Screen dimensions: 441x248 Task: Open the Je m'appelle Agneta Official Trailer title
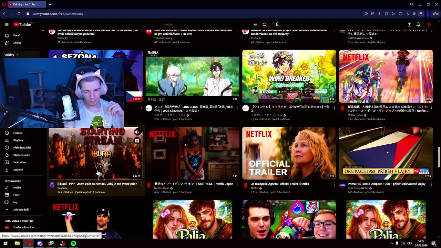pyautogui.click(x=280, y=184)
